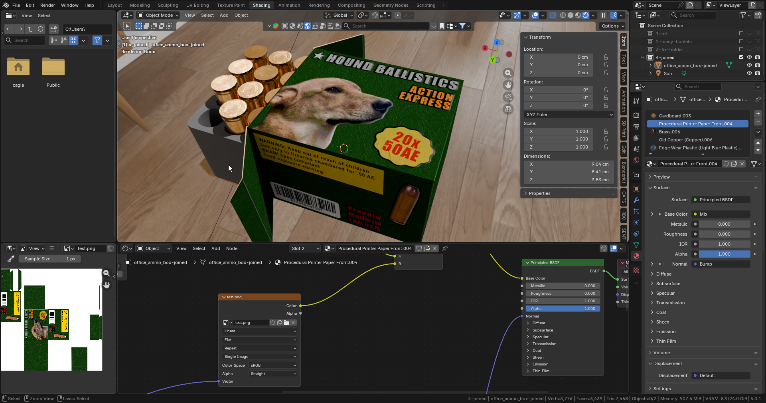Open Texture properties checkerboard tab
The width and height of the screenshot is (766, 403).
(636, 270)
